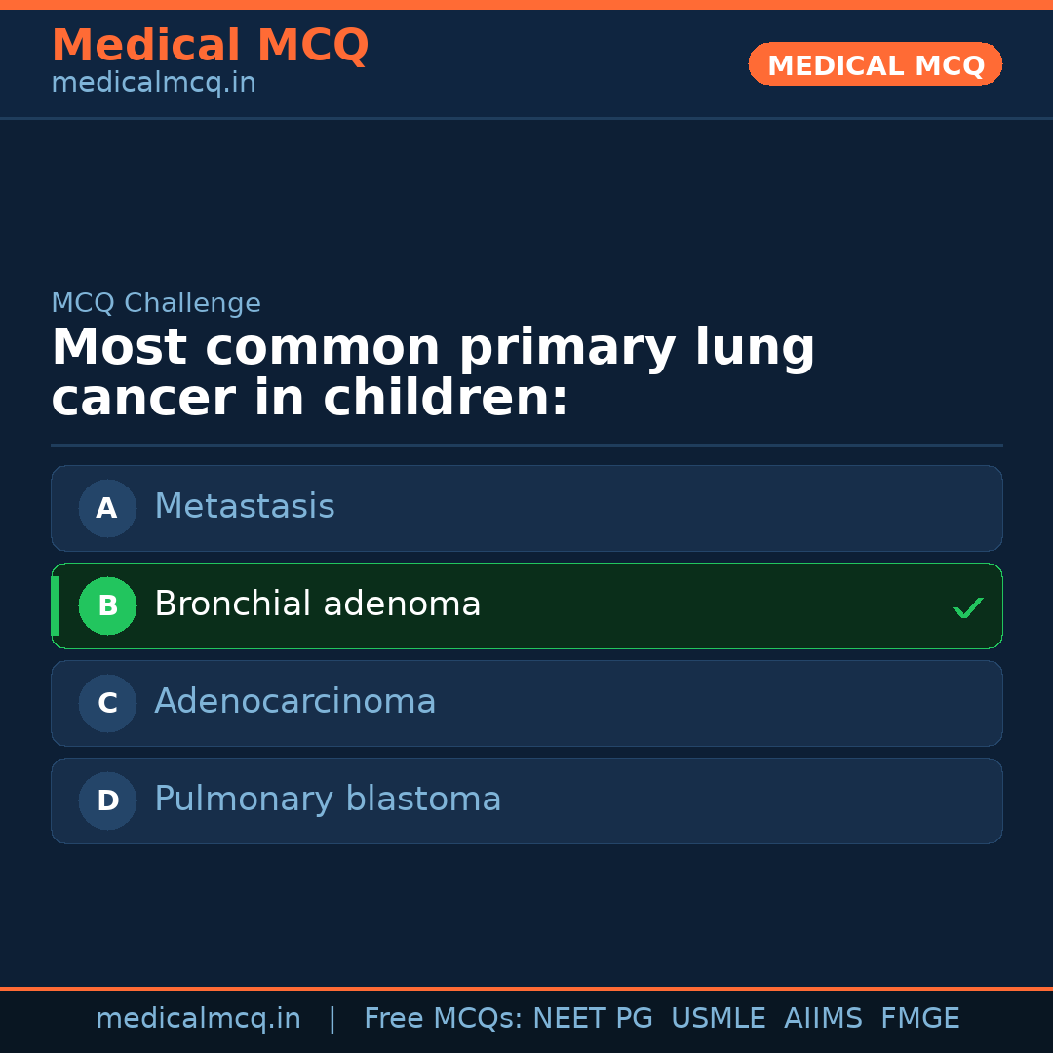Click AIIMS in the footer

823,1019
